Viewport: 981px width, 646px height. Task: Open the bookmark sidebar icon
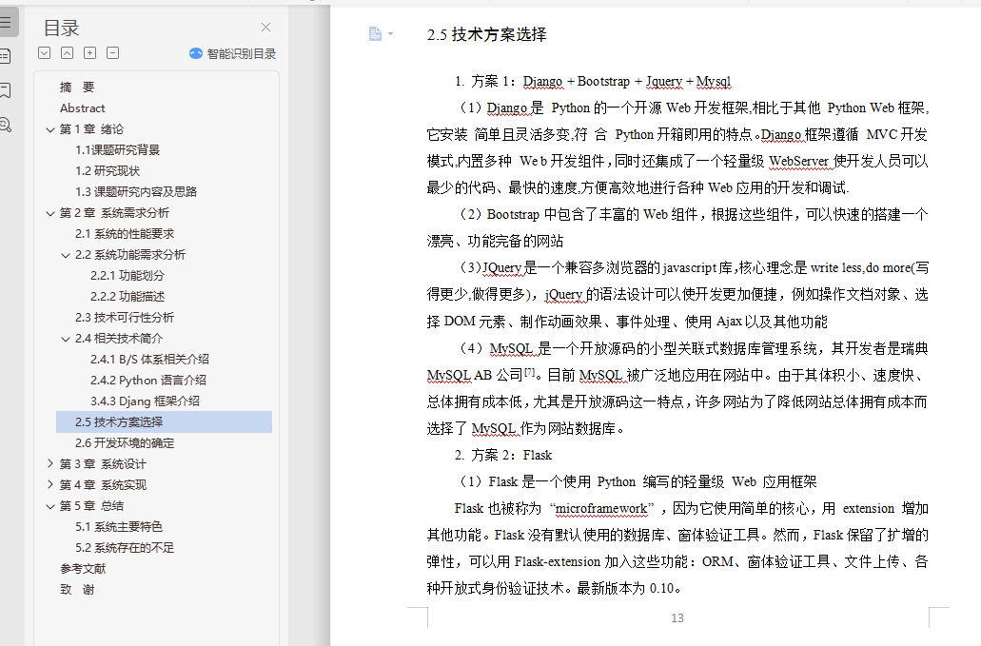[6, 90]
